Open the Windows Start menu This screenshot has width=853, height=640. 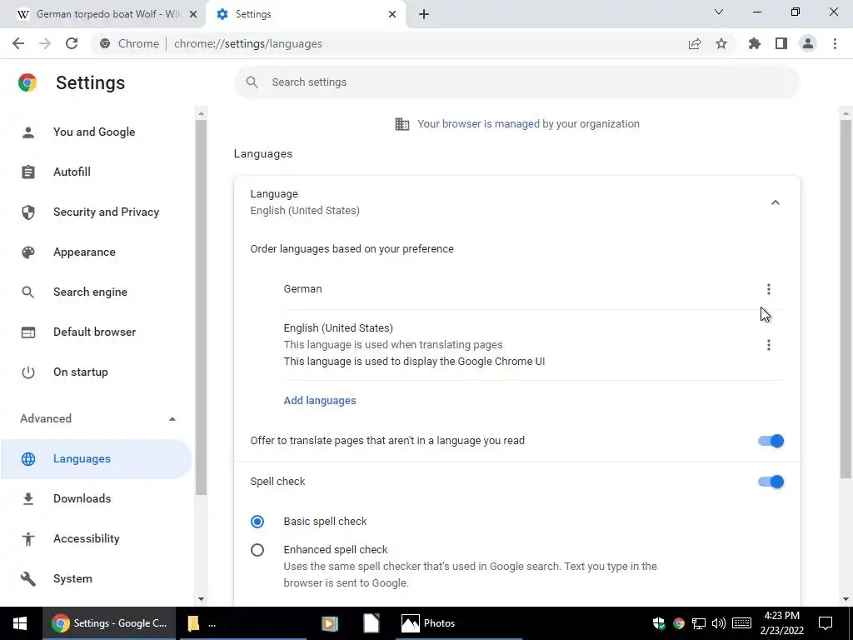pos(20,623)
